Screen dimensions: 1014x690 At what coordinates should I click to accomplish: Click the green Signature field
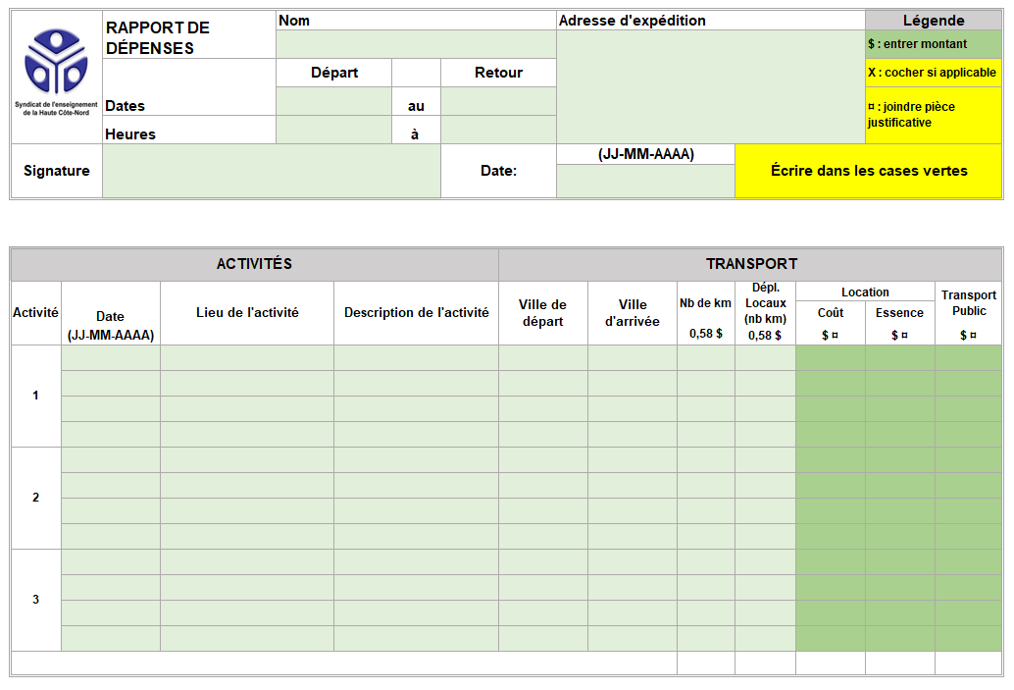tap(271, 171)
